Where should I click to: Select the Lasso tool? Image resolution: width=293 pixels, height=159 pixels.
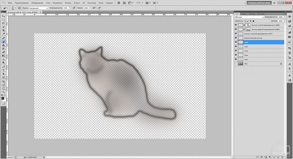pyautogui.click(x=3, y=23)
